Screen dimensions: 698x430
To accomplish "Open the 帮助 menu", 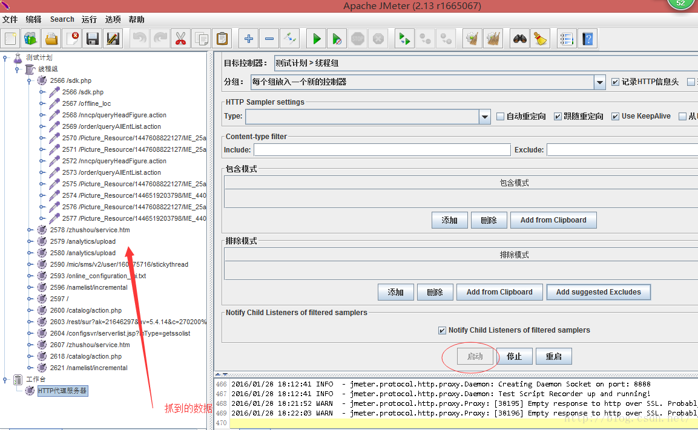I will [x=136, y=19].
